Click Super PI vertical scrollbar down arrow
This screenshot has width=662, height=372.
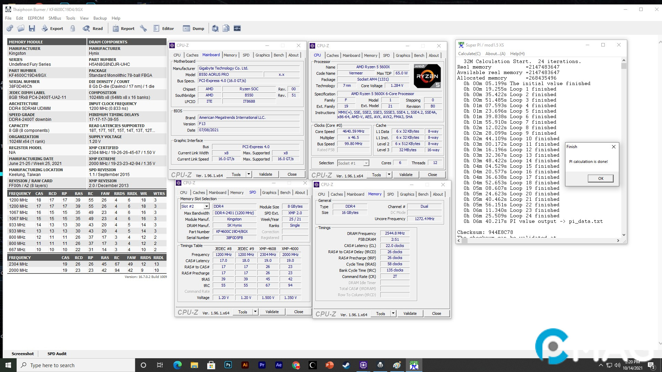coord(624,235)
